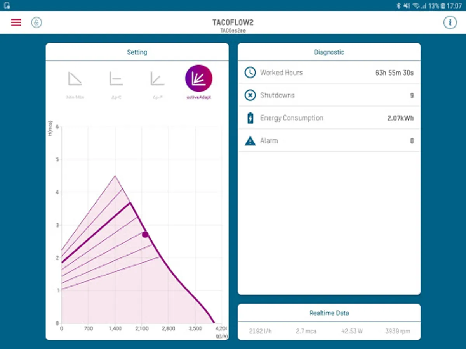Tap the Alarm warning triangle icon
The height and width of the screenshot is (349, 466).
click(x=250, y=141)
